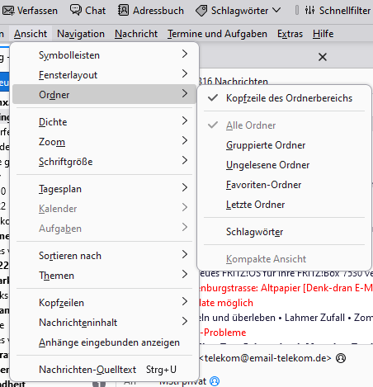Image resolution: width=373 pixels, height=387 pixels.
Task: Click the '316 Nachrichten' count text
Action: (x=233, y=82)
